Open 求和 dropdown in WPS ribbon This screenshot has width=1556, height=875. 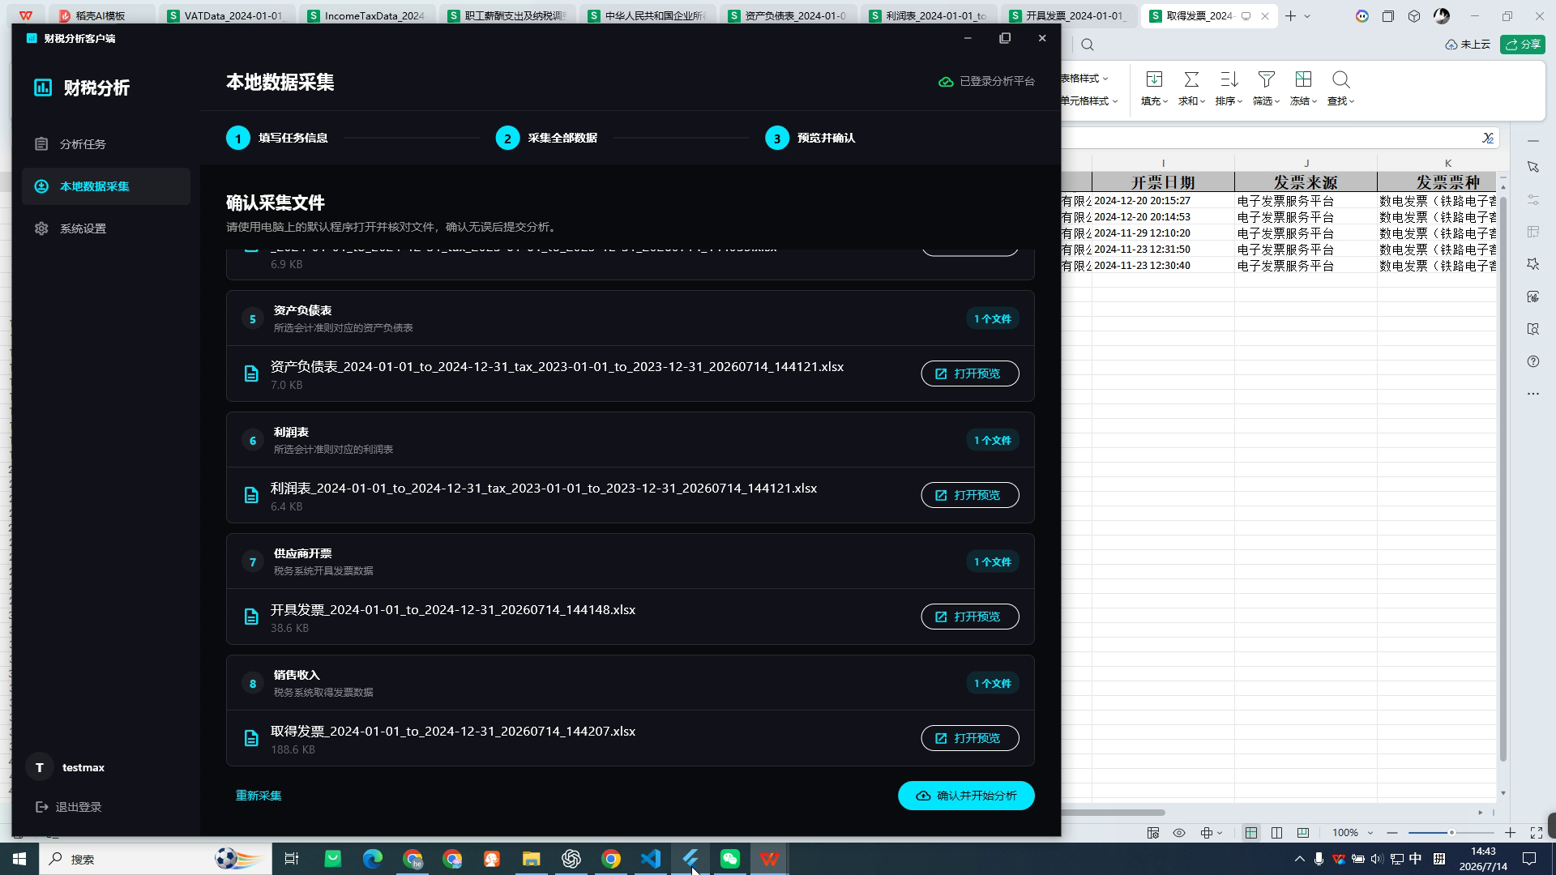[1191, 101]
